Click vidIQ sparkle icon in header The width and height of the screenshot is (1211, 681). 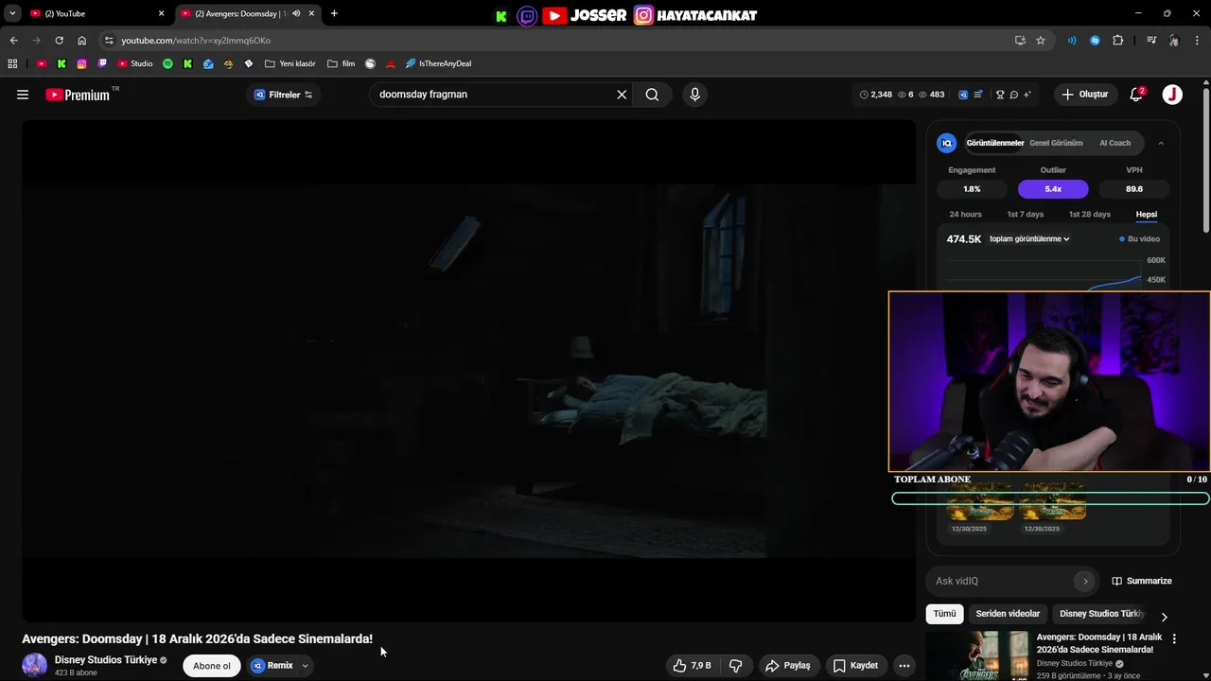[1027, 95]
